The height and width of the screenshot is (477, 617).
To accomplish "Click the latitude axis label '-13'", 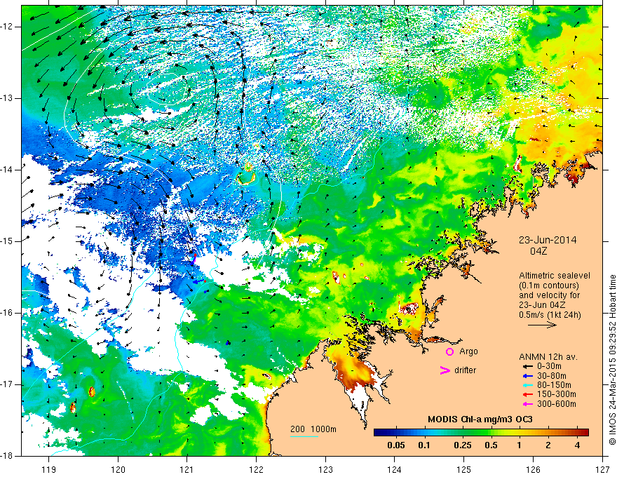I will [x=7, y=98].
